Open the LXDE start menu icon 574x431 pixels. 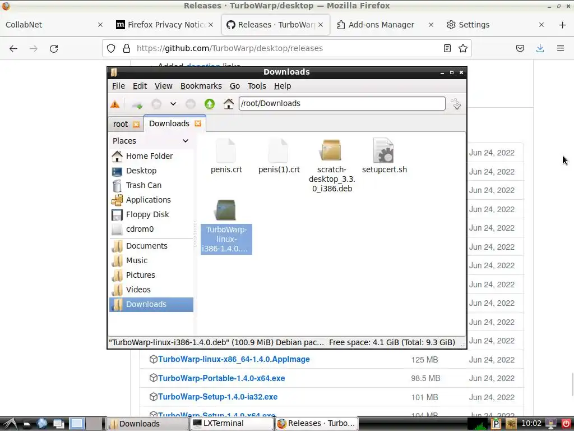10,424
